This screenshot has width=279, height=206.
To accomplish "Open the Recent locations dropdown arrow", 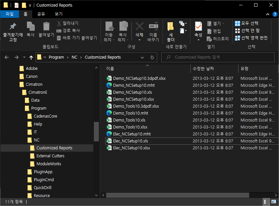I will (24, 57).
